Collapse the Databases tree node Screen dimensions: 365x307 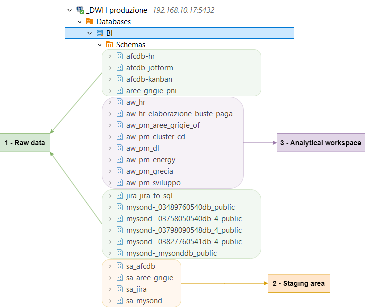[x=80, y=22]
